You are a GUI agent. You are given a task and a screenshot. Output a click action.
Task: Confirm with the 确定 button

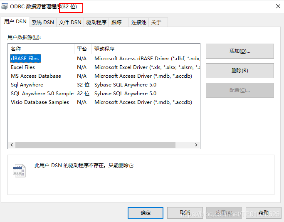(x=146, y=213)
